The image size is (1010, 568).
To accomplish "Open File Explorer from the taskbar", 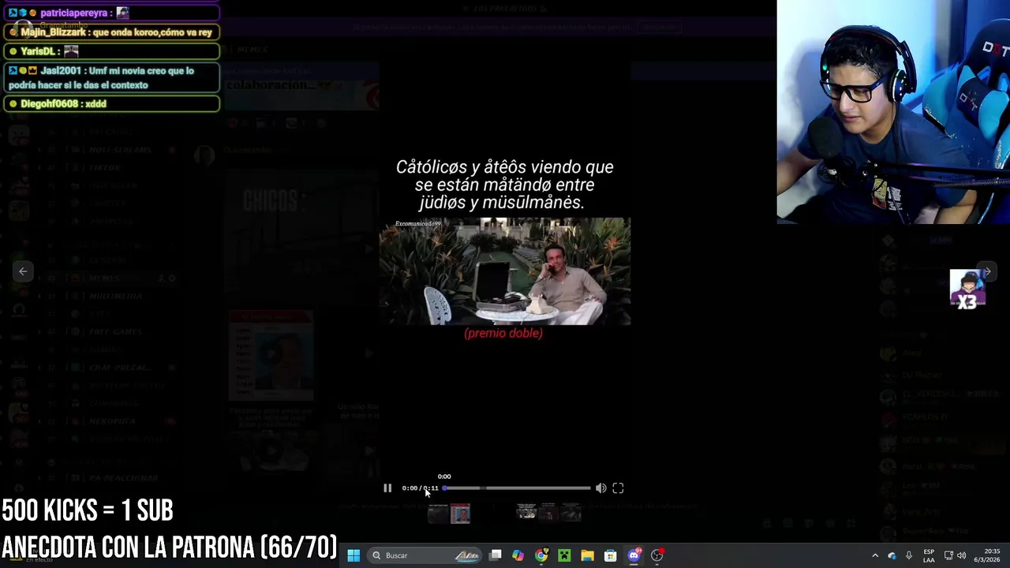I will point(587,555).
